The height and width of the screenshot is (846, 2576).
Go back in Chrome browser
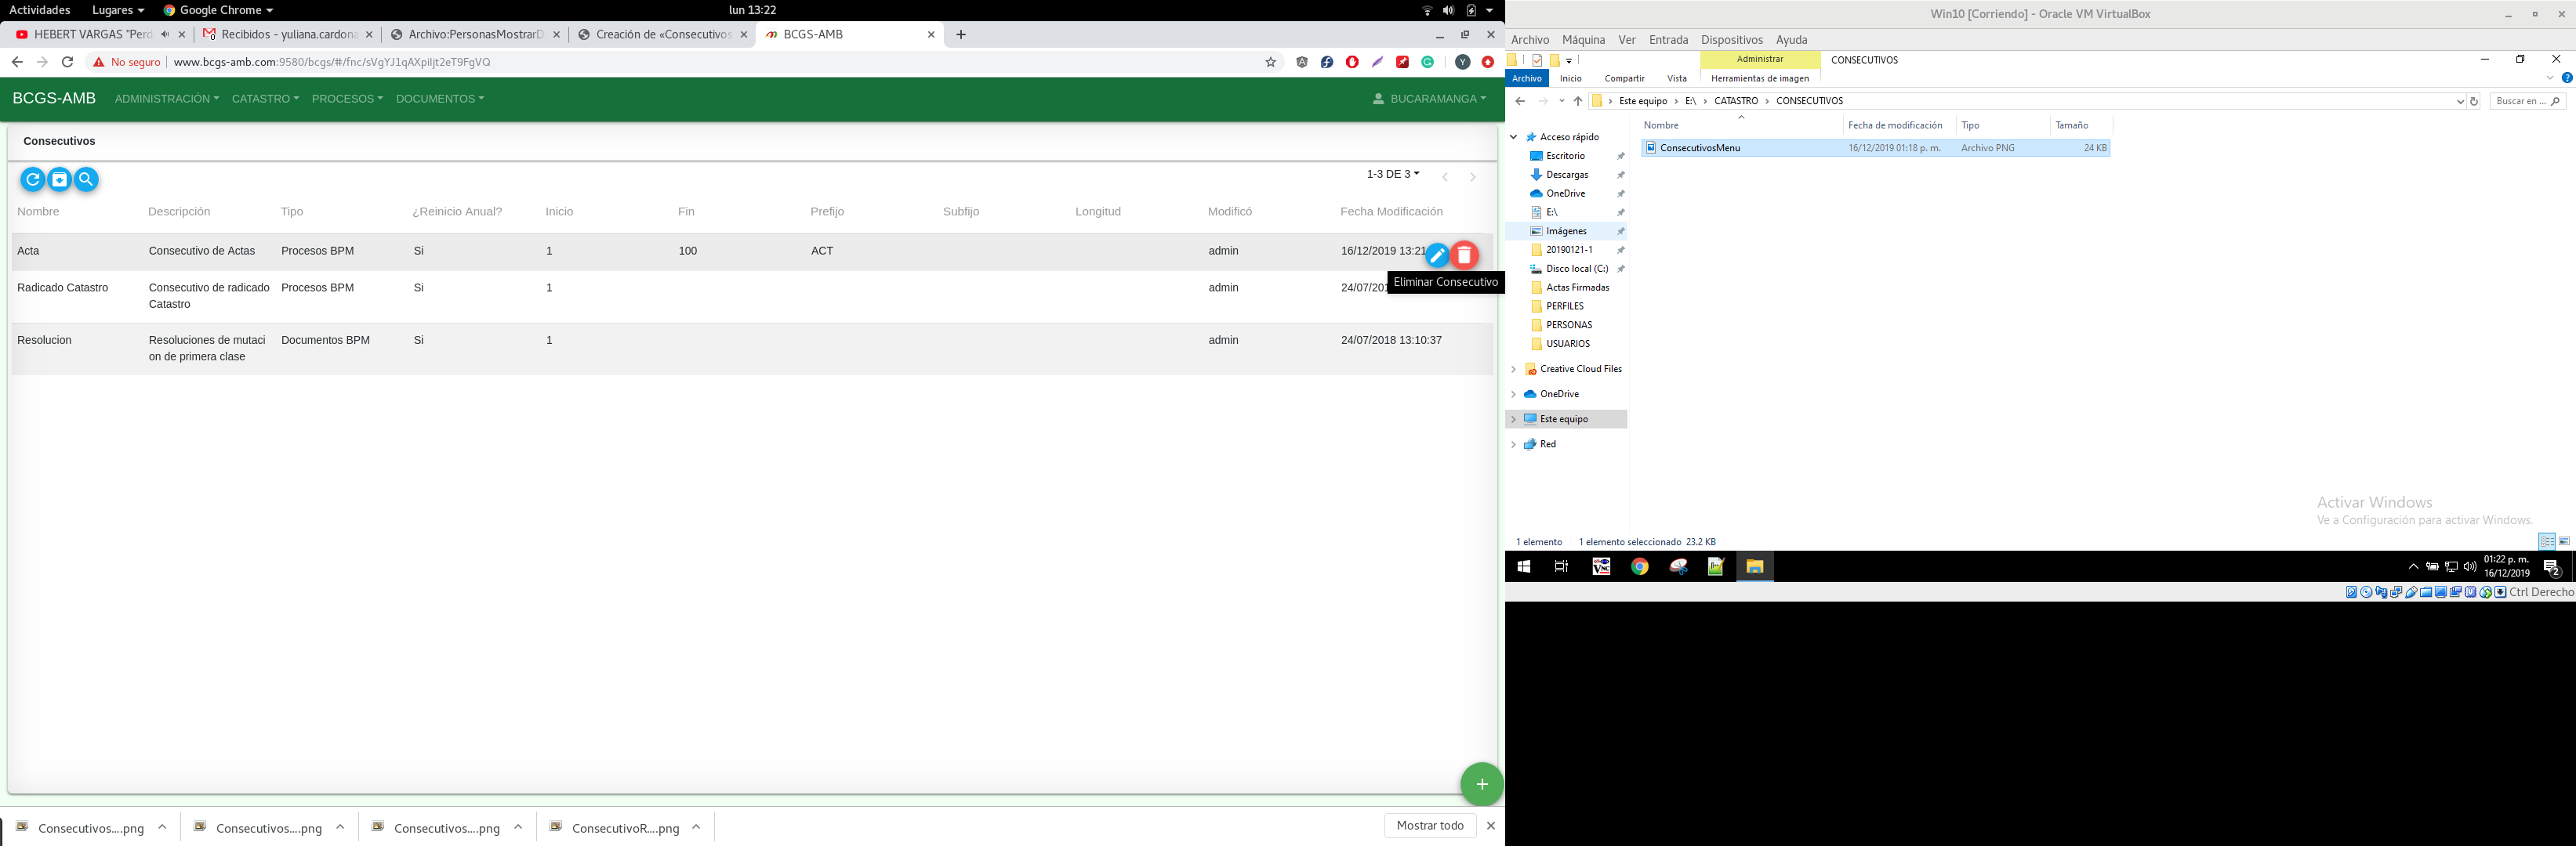(17, 62)
